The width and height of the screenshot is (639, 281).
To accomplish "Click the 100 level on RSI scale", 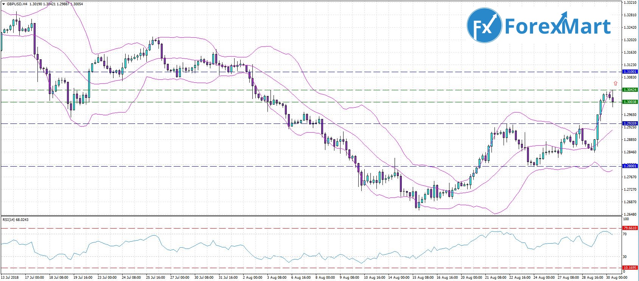I will click(626, 219).
